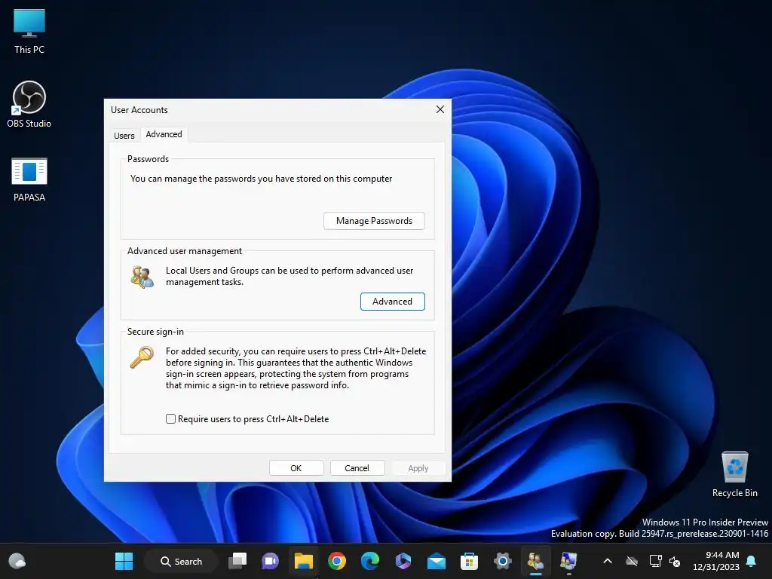Screen dimensions: 772x579
Task: Click the Advanced button for Local Users
Action: point(392,302)
